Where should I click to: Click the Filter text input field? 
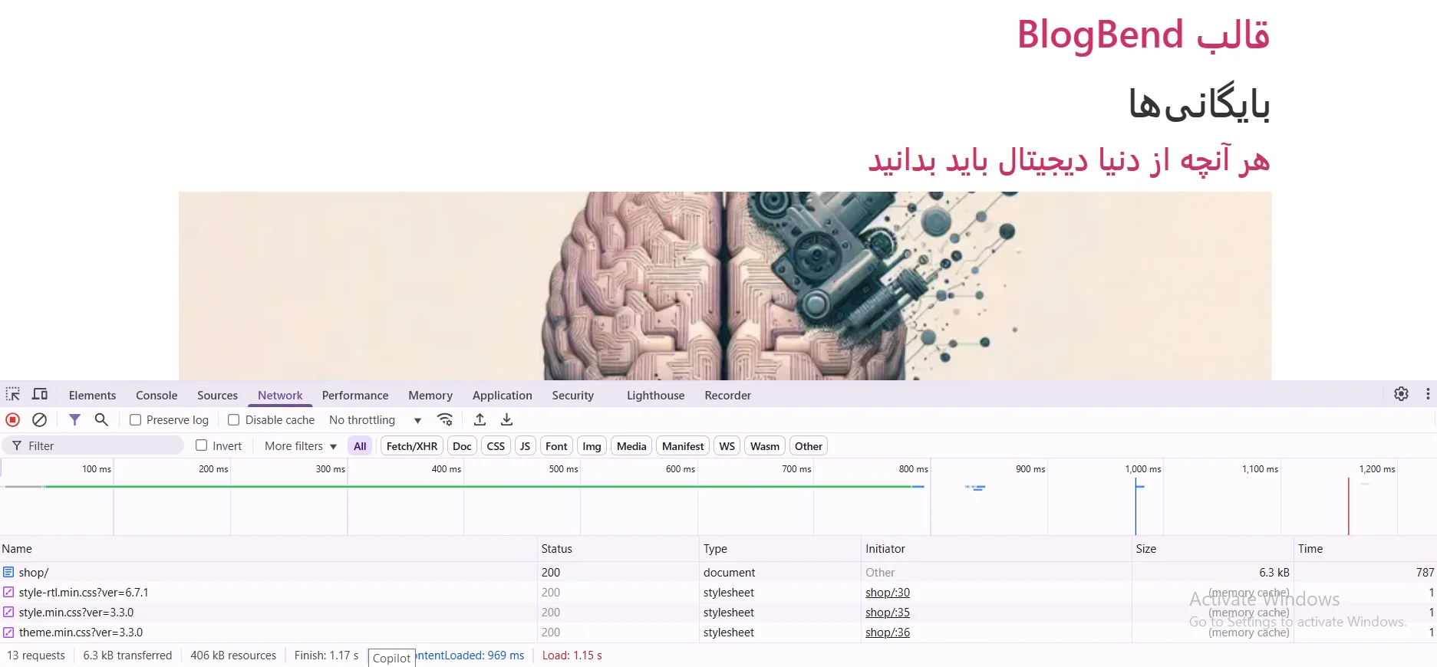click(x=93, y=445)
